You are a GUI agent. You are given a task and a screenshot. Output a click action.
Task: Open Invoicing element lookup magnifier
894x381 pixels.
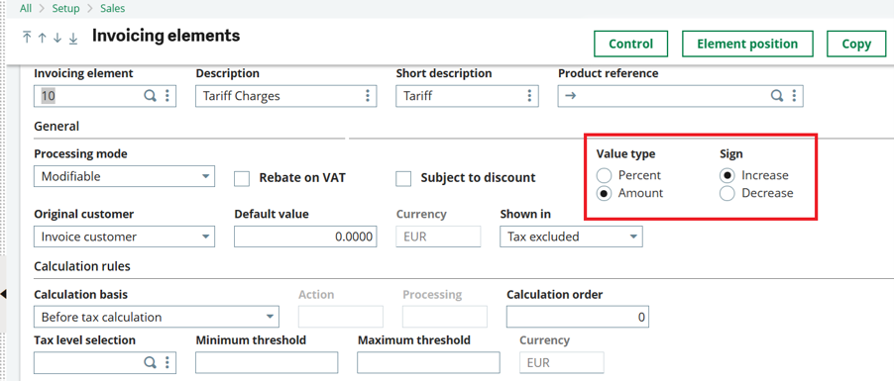point(150,96)
